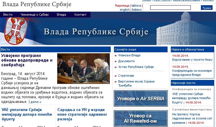Click the Тражи search button
Image resolution: width=216 pixels, height=127 pixels.
(x=207, y=8)
